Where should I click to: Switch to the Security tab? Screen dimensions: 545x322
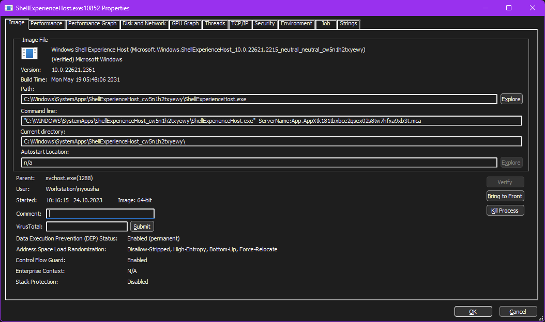[265, 24]
